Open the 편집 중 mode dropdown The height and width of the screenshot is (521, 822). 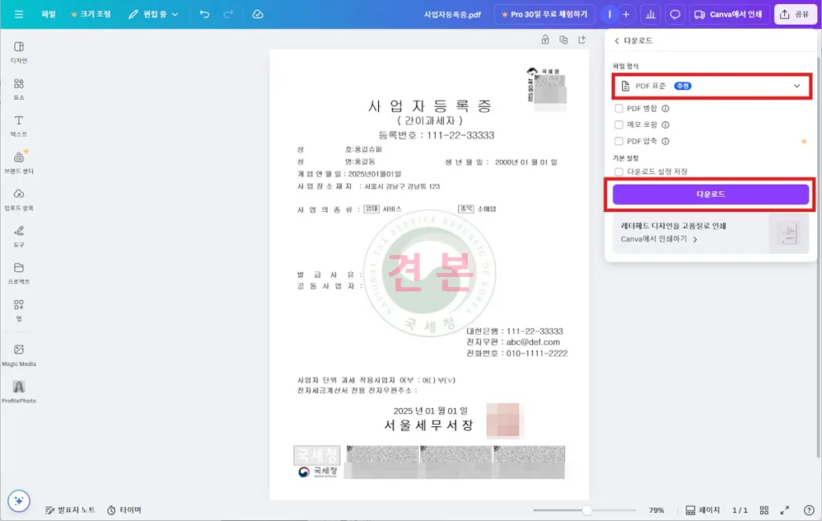pos(154,14)
